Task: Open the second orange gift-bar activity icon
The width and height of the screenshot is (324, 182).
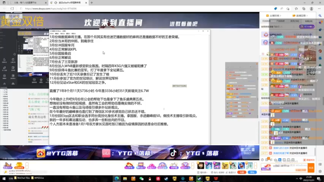Action: coord(19,165)
